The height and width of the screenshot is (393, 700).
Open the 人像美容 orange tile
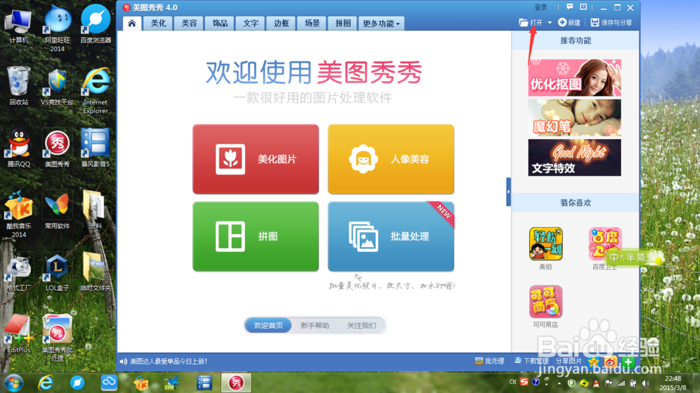coord(391,159)
